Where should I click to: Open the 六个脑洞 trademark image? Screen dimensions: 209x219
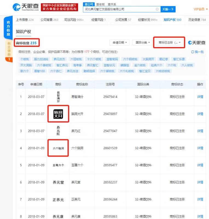58,148
